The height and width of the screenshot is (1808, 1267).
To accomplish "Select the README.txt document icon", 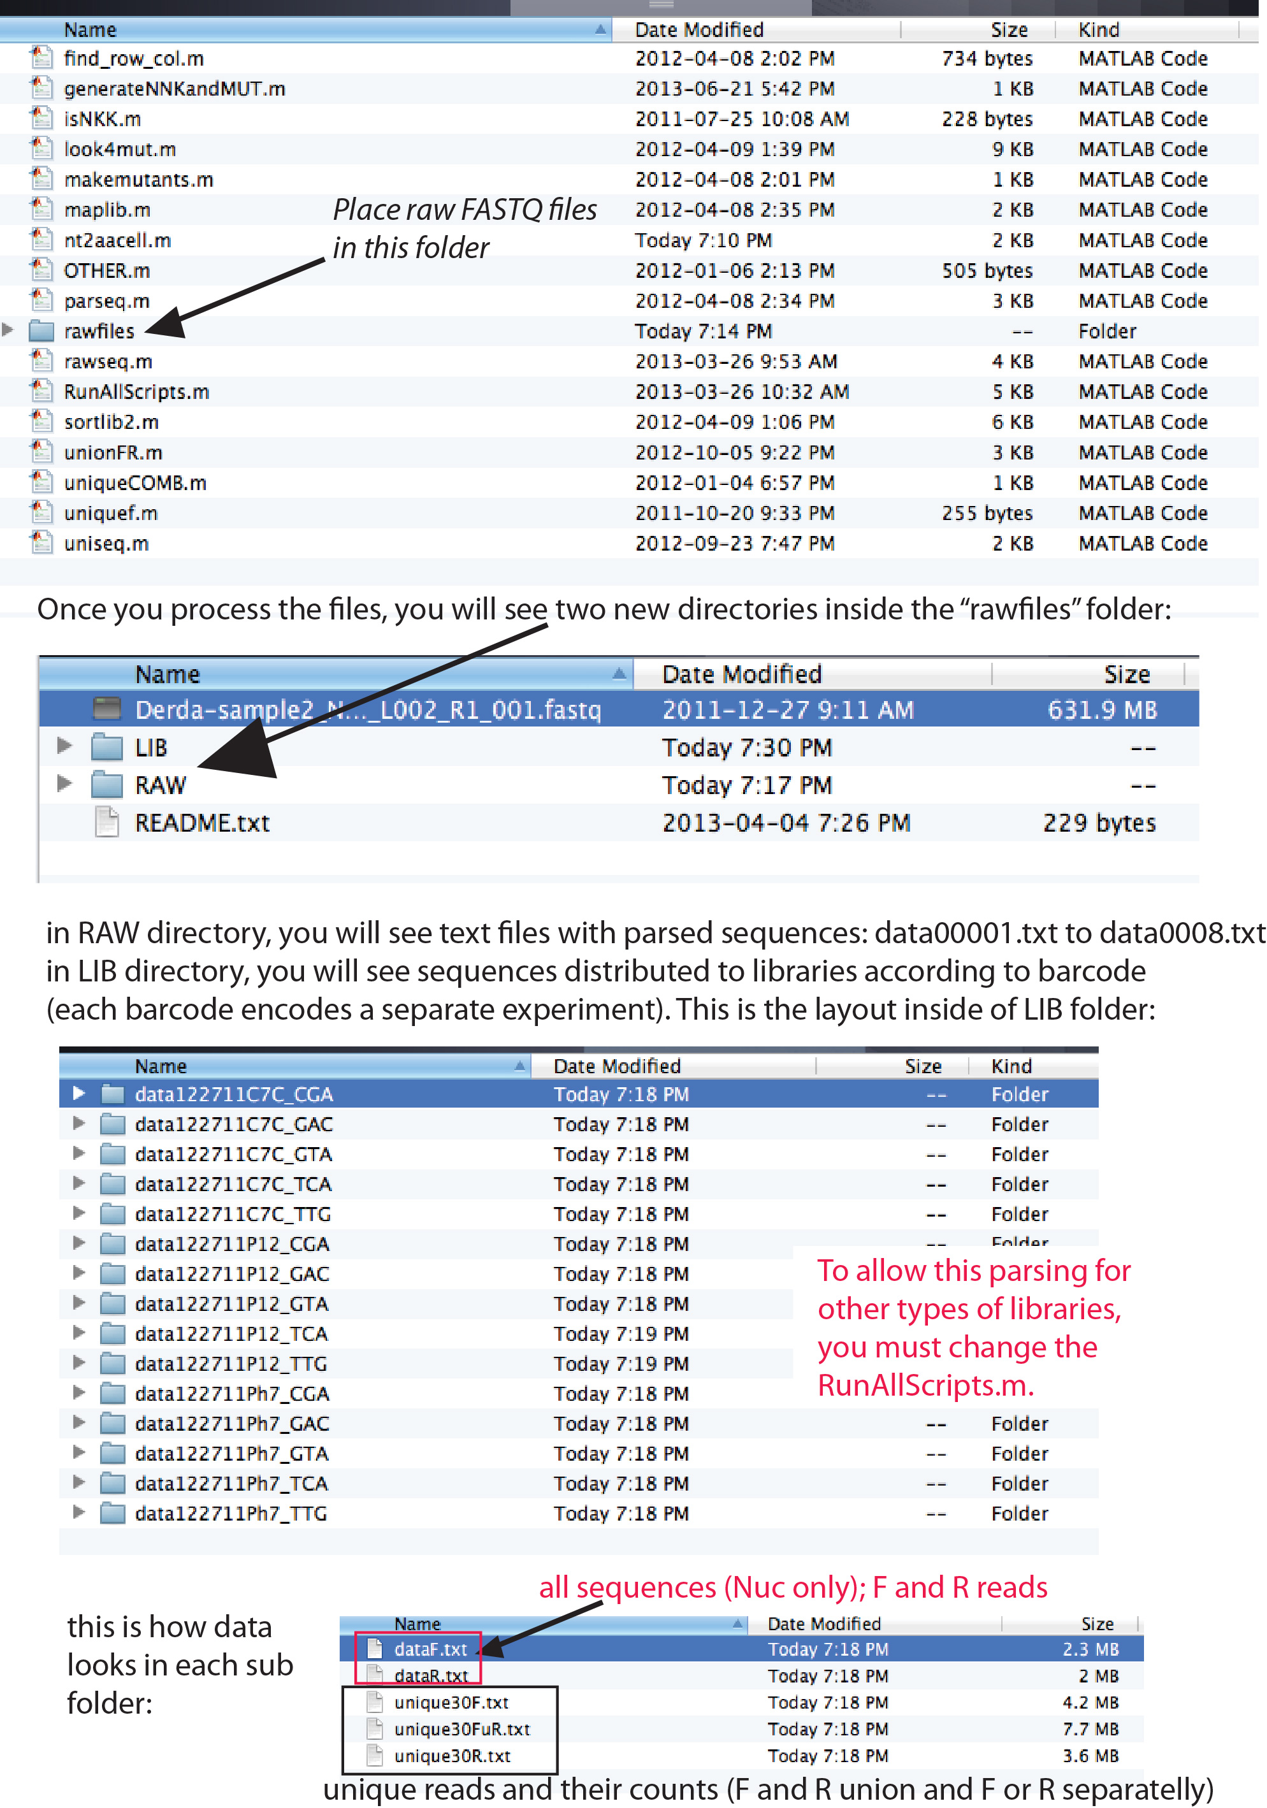I will coord(107,821).
